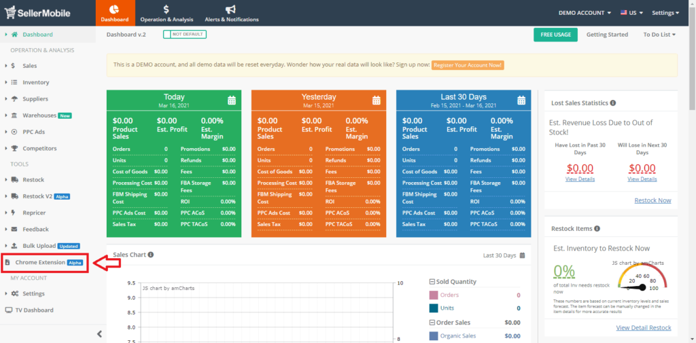Open the Yesterday card calendar icon
Image resolution: width=696 pixels, height=343 pixels.
click(x=377, y=101)
